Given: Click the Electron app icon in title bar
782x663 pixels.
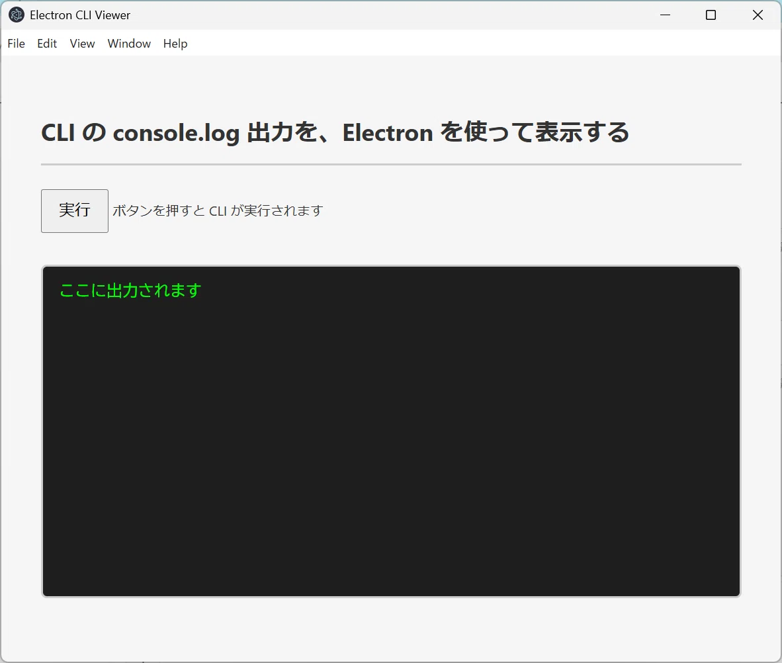Looking at the screenshot, I should point(17,15).
